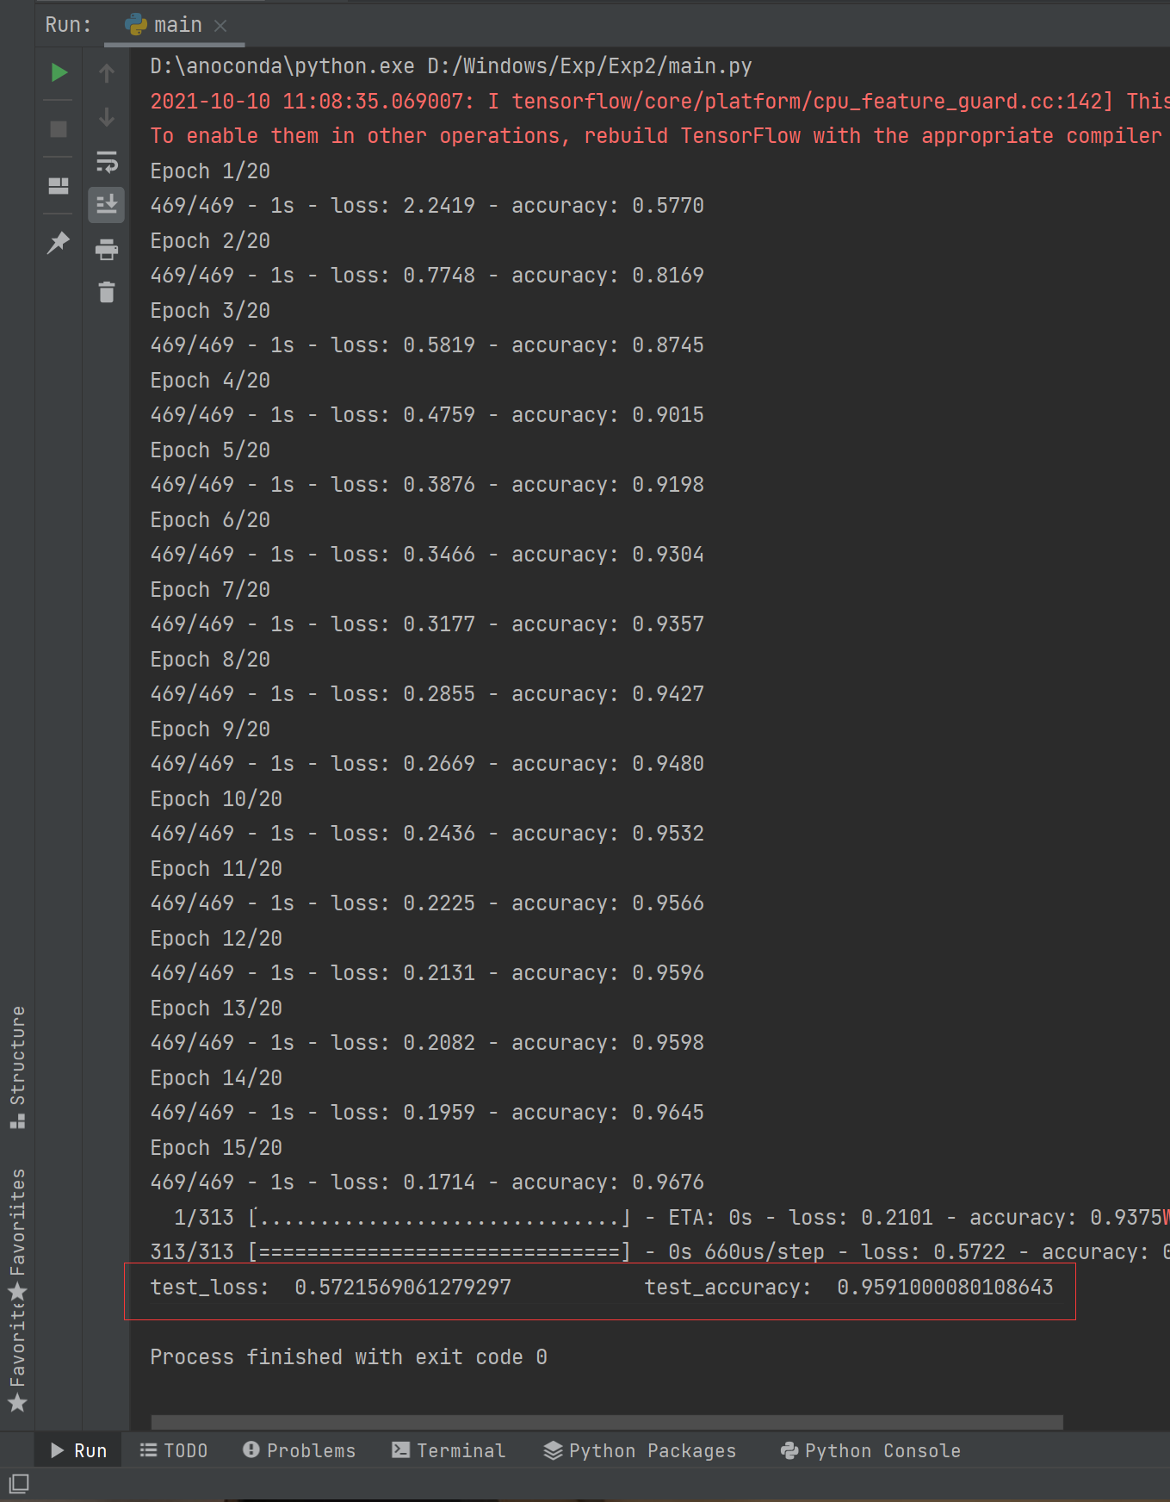The width and height of the screenshot is (1170, 1502).
Task: Click the tool windows quick-access icon in the status bar
Action: (x=19, y=1484)
